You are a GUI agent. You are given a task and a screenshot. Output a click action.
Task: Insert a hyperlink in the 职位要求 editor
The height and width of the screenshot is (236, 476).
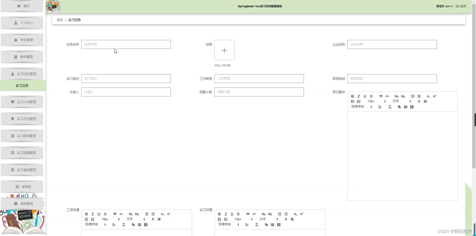399,107
